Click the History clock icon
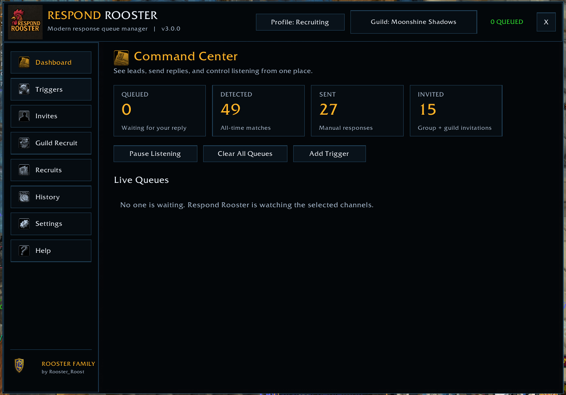 tap(24, 197)
